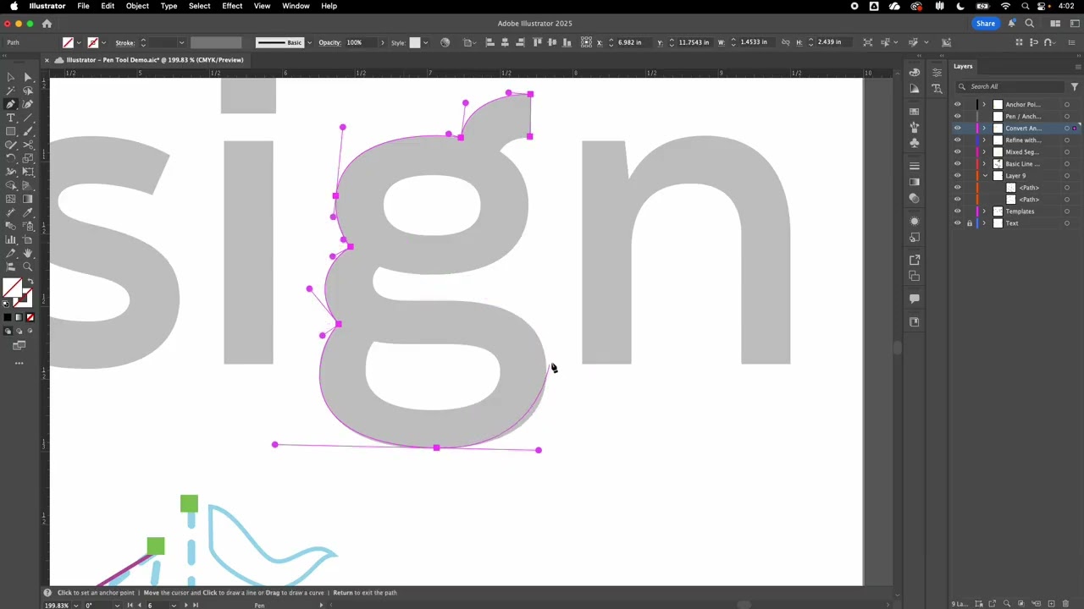This screenshot has height=609, width=1084.
Task: Unlock the Text layer
Action: (970, 223)
